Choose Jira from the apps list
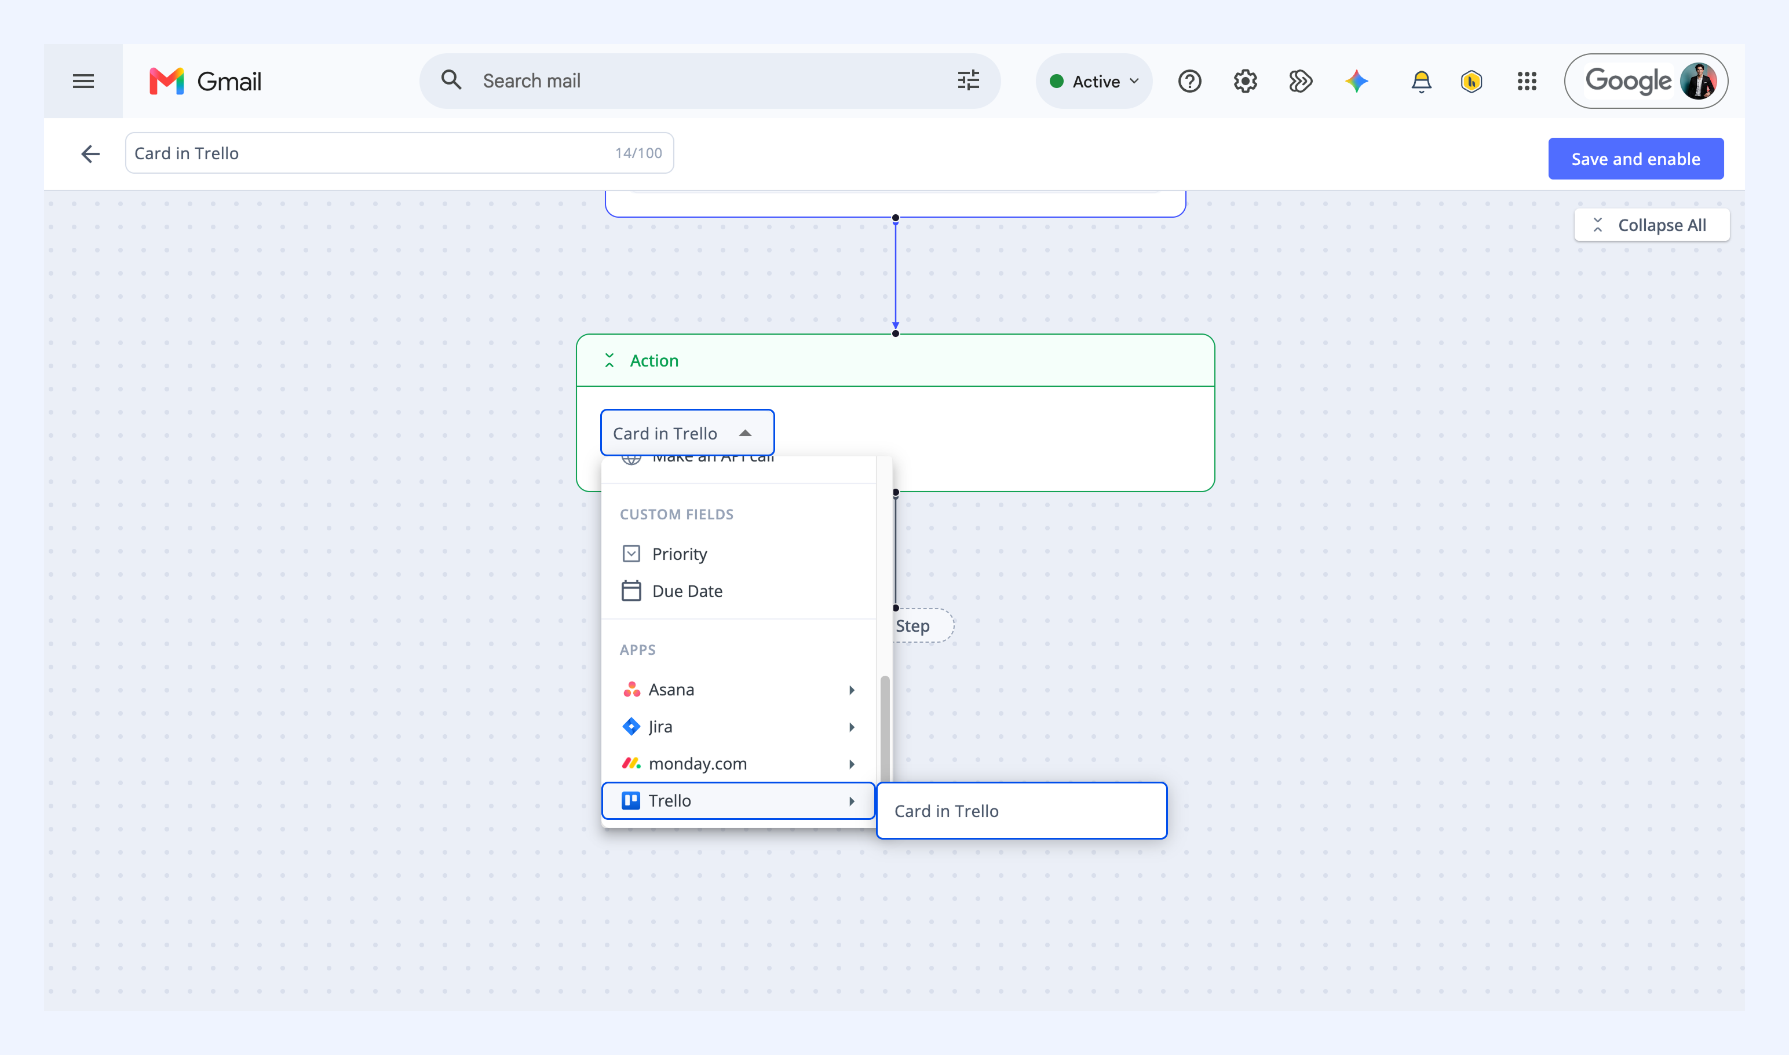This screenshot has height=1055, width=1789. coord(738,727)
